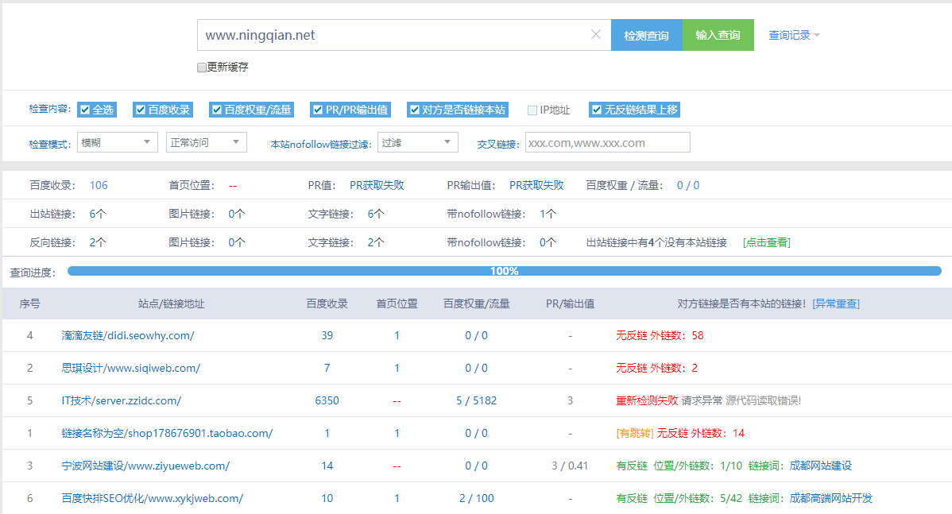This screenshot has height=514, width=952.
Task: Click the blue 检测查询 button
Action: pyautogui.click(x=646, y=35)
